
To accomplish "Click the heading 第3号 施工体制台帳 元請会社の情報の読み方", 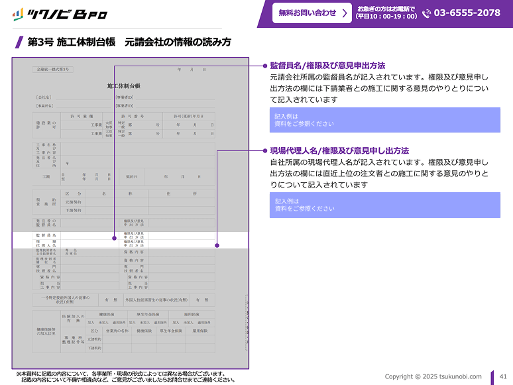I will point(129,42).
